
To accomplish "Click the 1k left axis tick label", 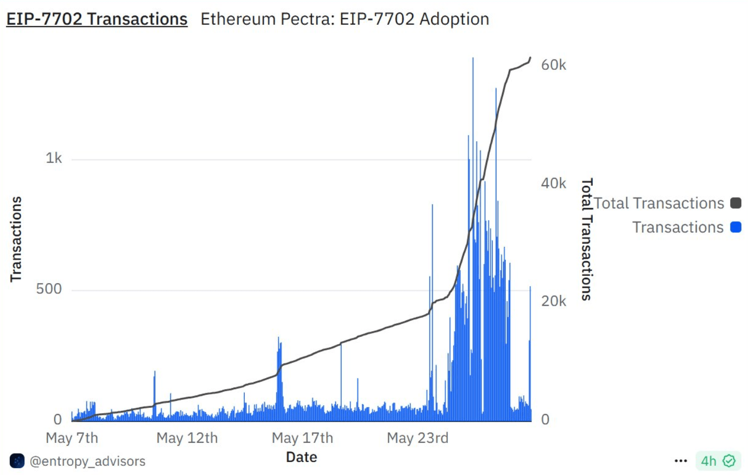I will (x=53, y=158).
